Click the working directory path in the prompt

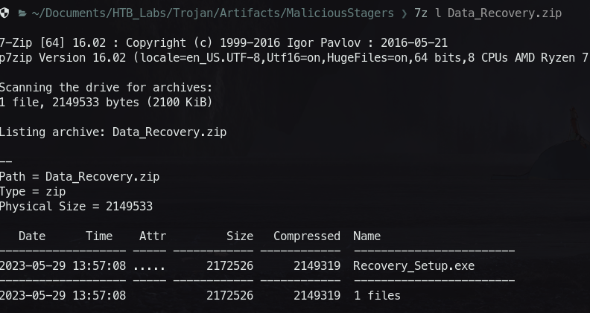(x=212, y=13)
